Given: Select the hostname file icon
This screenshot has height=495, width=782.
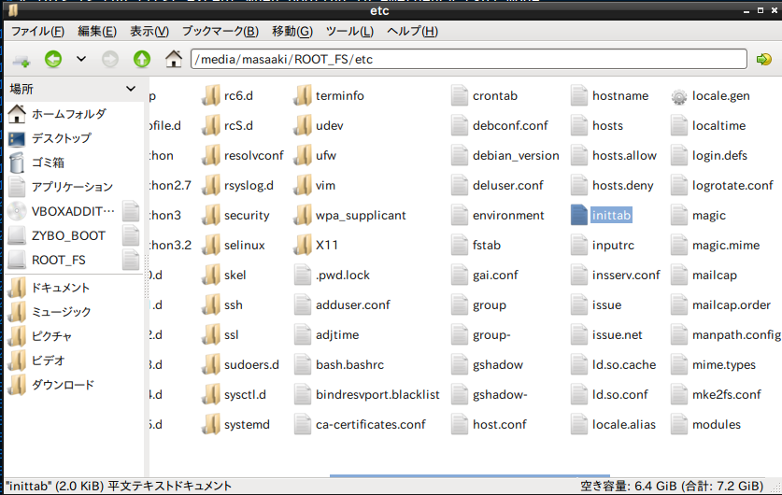Looking at the screenshot, I should click(579, 95).
